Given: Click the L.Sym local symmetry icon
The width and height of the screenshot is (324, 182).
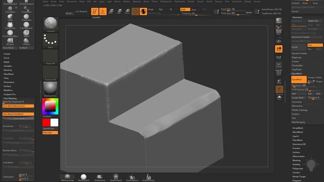Looking at the screenshot, I should click(x=279, y=57).
